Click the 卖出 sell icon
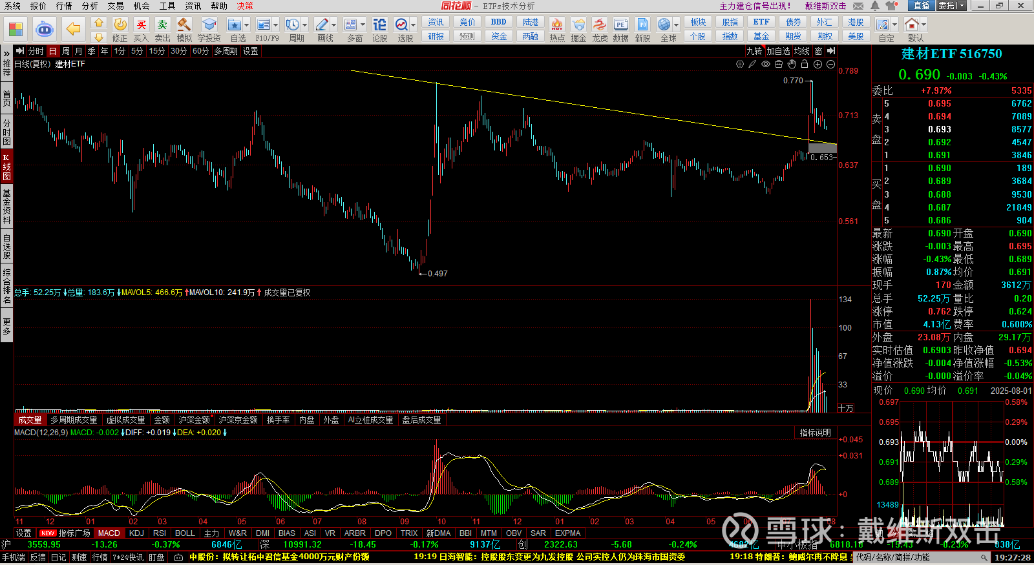Screen dimensions: 1034x565 click(162, 25)
